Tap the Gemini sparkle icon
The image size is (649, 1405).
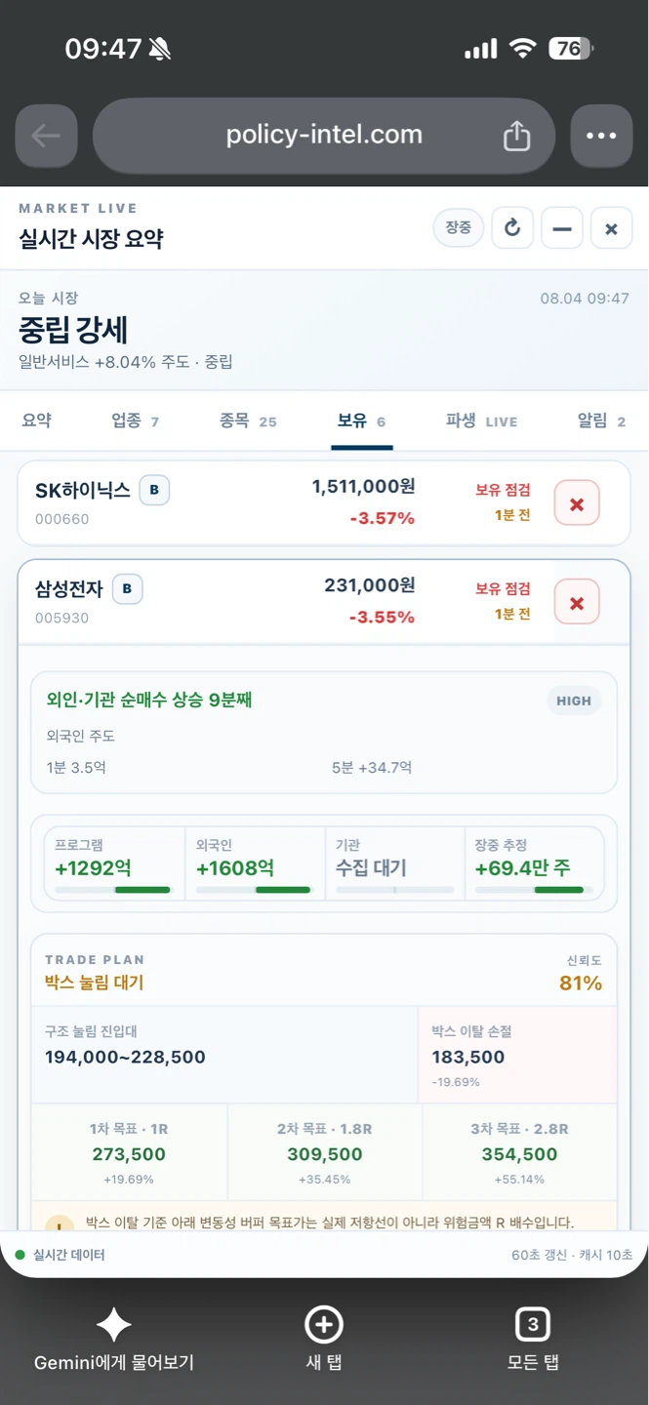(113, 1325)
